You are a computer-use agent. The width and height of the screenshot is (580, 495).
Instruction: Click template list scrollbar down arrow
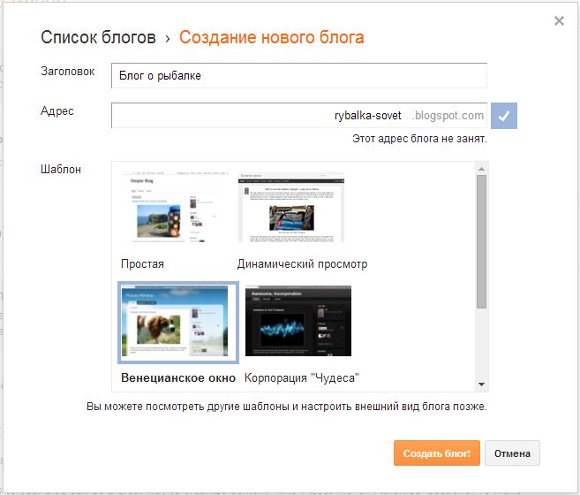pos(481,385)
